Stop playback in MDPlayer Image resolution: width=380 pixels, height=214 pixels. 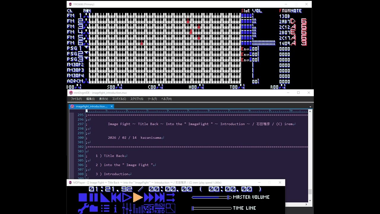83,197
